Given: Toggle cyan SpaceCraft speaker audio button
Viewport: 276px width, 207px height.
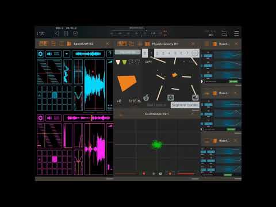Looking at the screenshot, I should 53,54.
